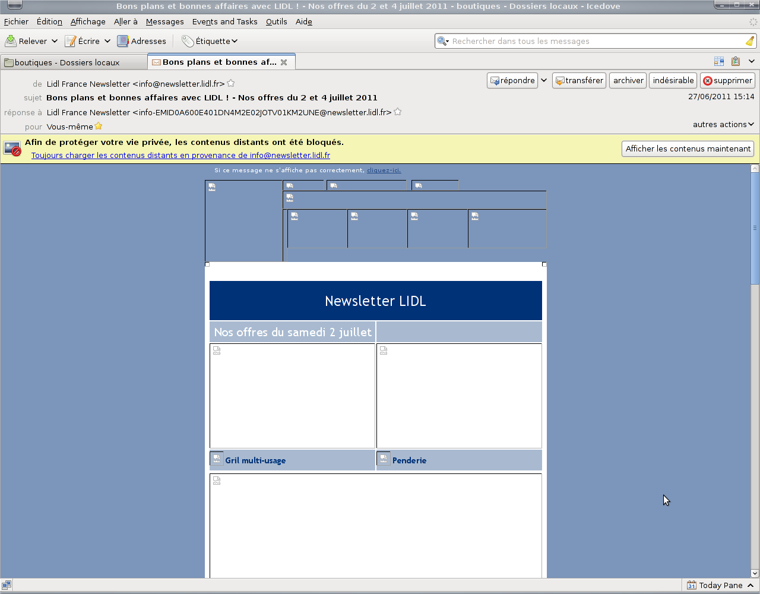Click the Newsletter LIDL header banner
This screenshot has width=760, height=594.
click(x=376, y=301)
